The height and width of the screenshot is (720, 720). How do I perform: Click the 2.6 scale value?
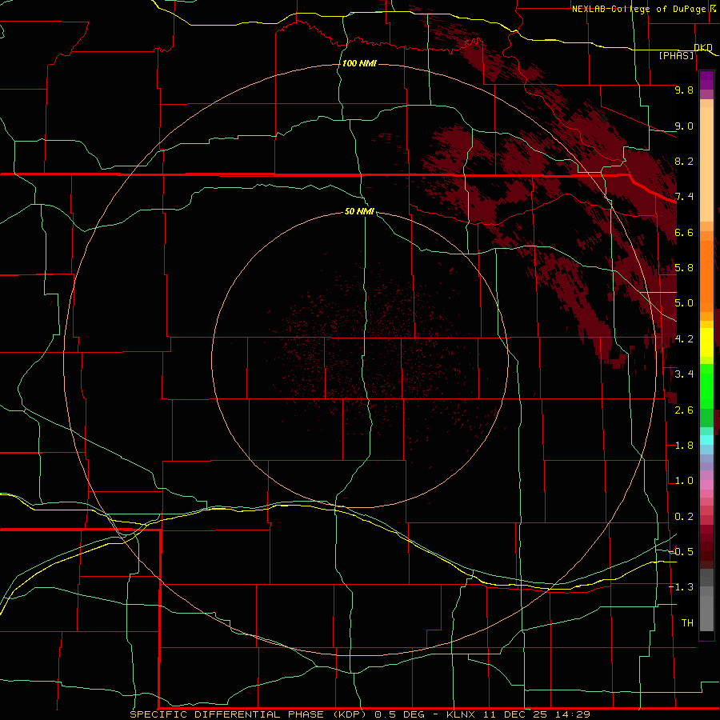coord(684,410)
